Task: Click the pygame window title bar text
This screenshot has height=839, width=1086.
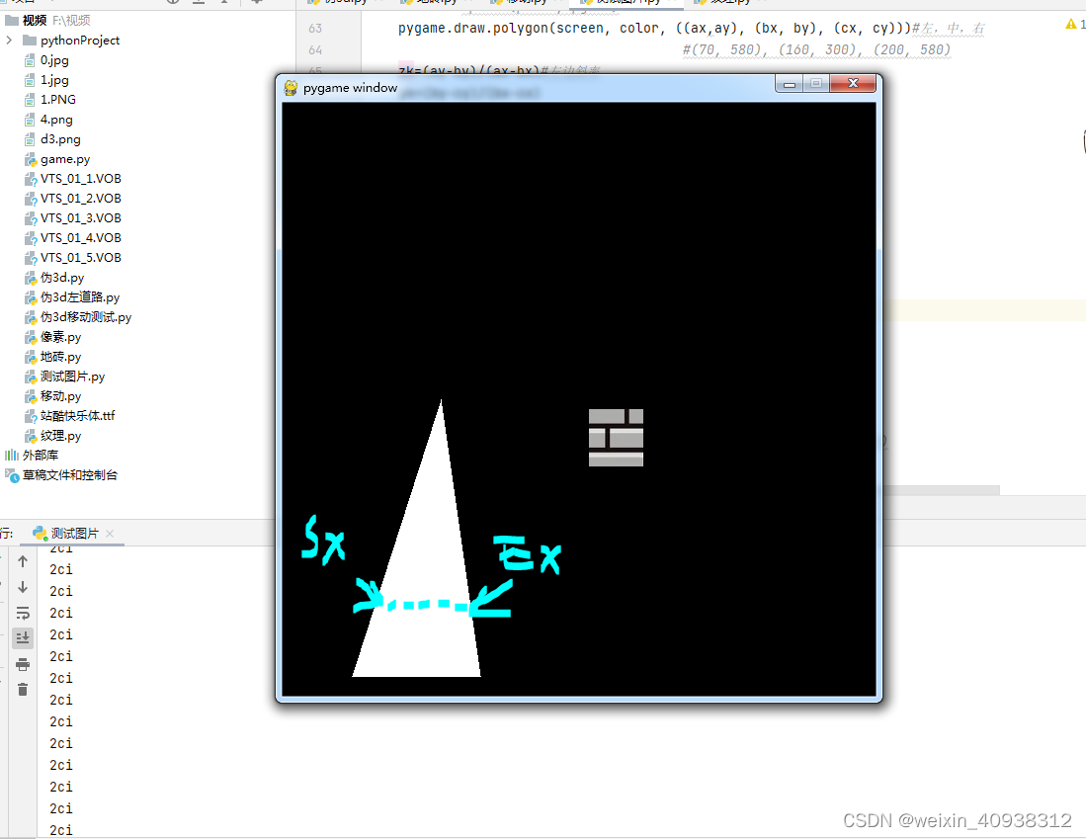Action: tap(350, 88)
